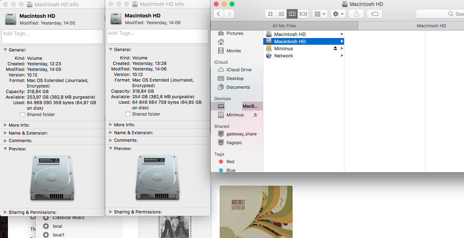Select the MacBook device in sidebar
Viewport: 464px width, 238px height.
click(237, 106)
